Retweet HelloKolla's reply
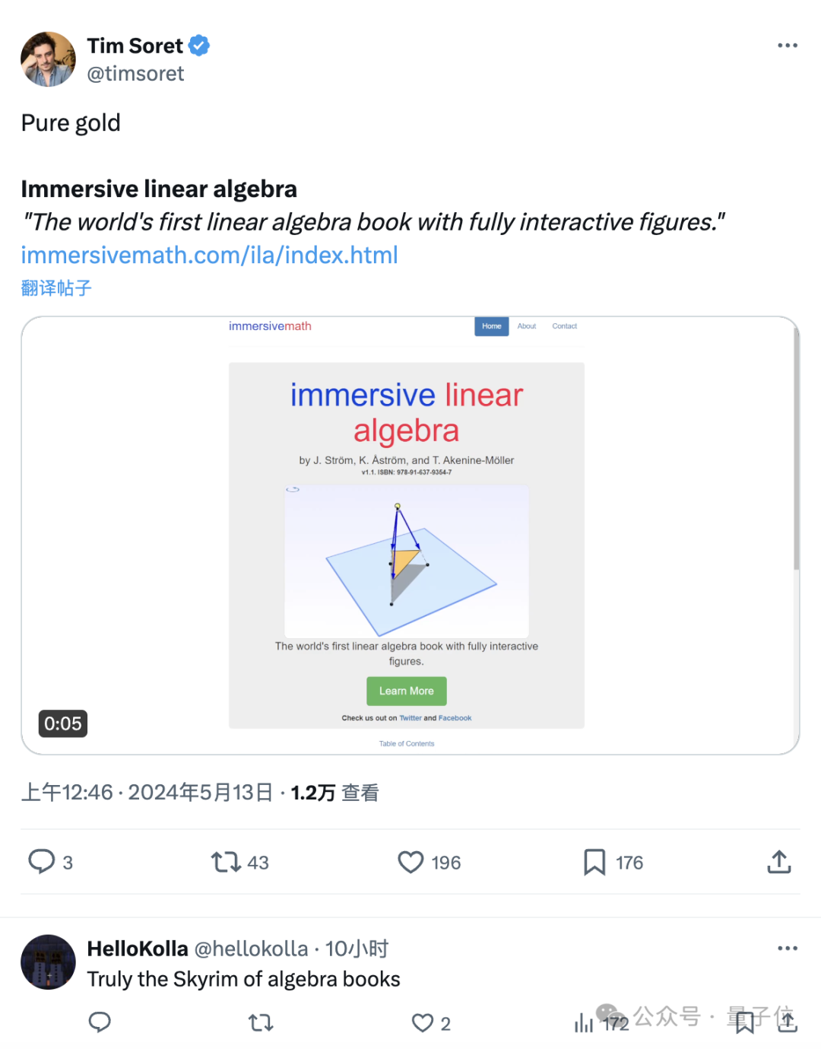Image resolution: width=821 pixels, height=1049 pixels. click(x=261, y=1023)
